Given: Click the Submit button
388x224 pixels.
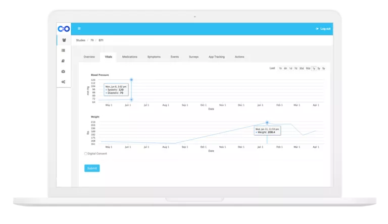Looking at the screenshot, I should pyautogui.click(x=92, y=168).
